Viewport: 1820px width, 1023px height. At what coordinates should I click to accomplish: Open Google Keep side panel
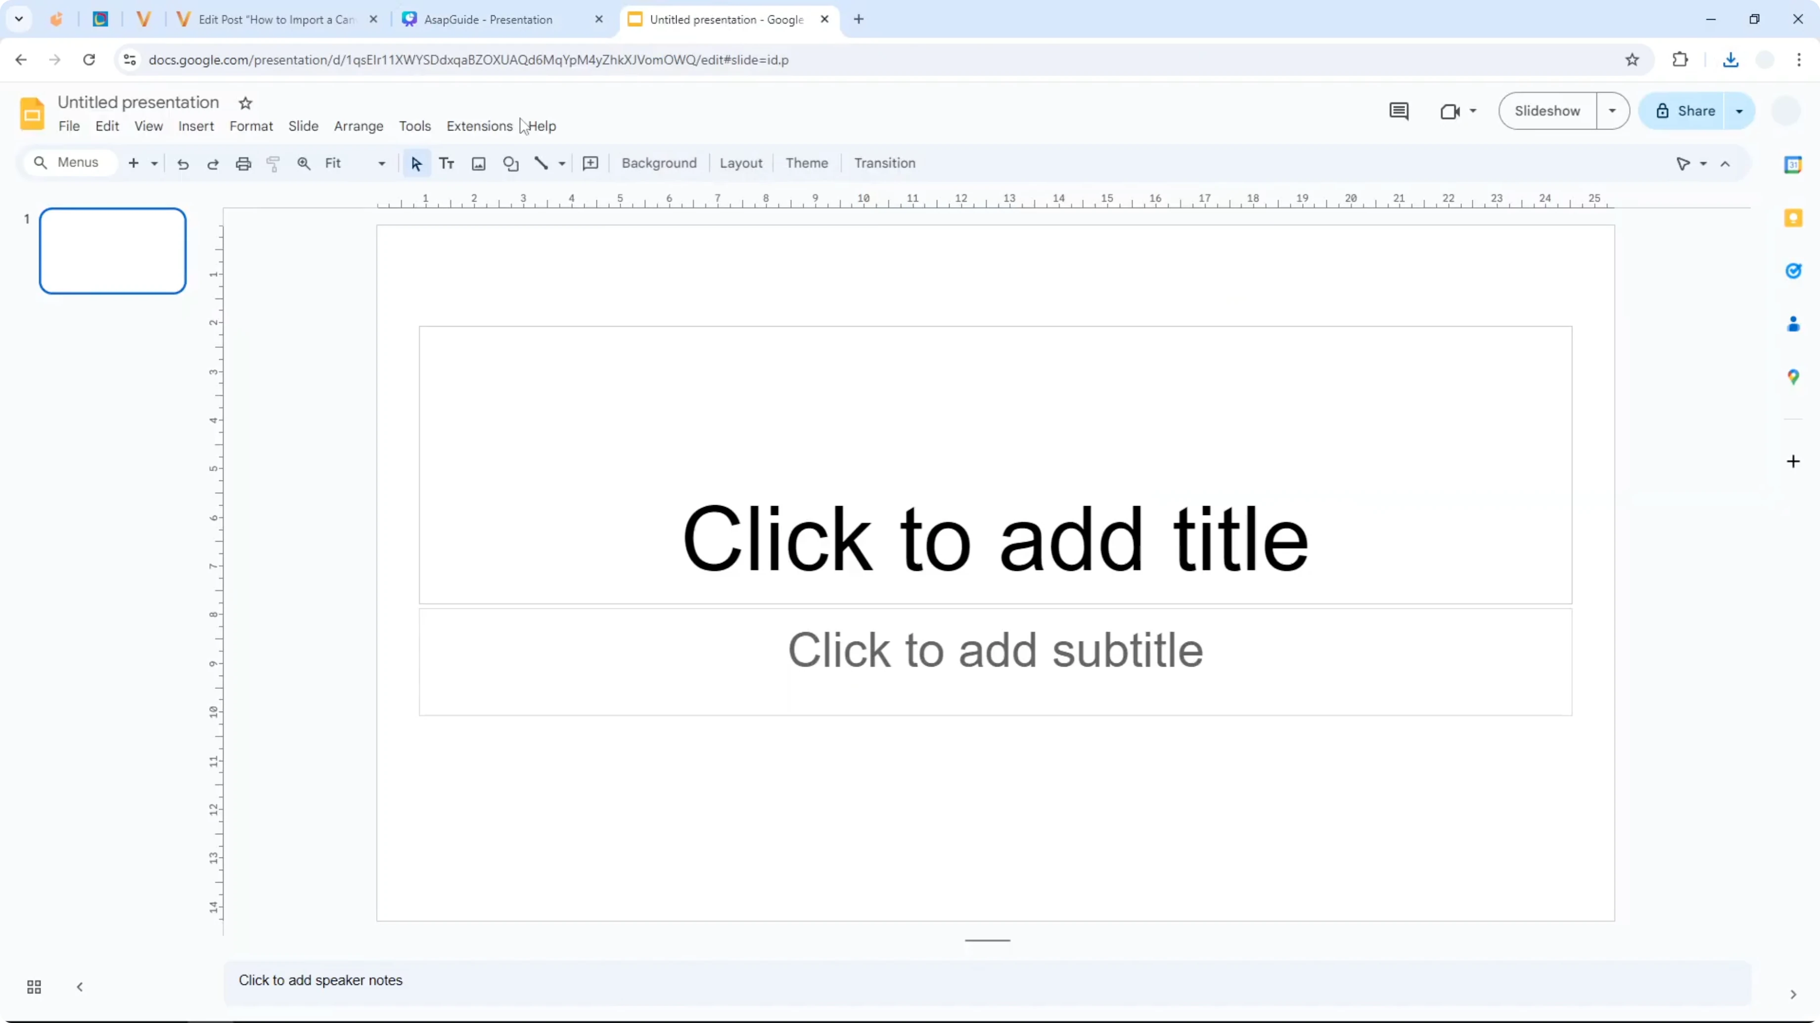[1793, 218]
